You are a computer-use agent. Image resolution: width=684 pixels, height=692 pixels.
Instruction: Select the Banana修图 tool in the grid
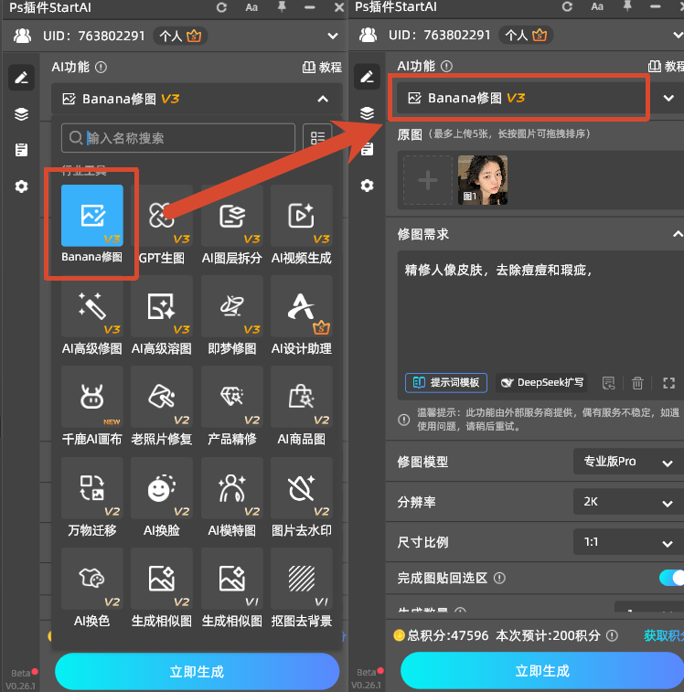pos(91,216)
